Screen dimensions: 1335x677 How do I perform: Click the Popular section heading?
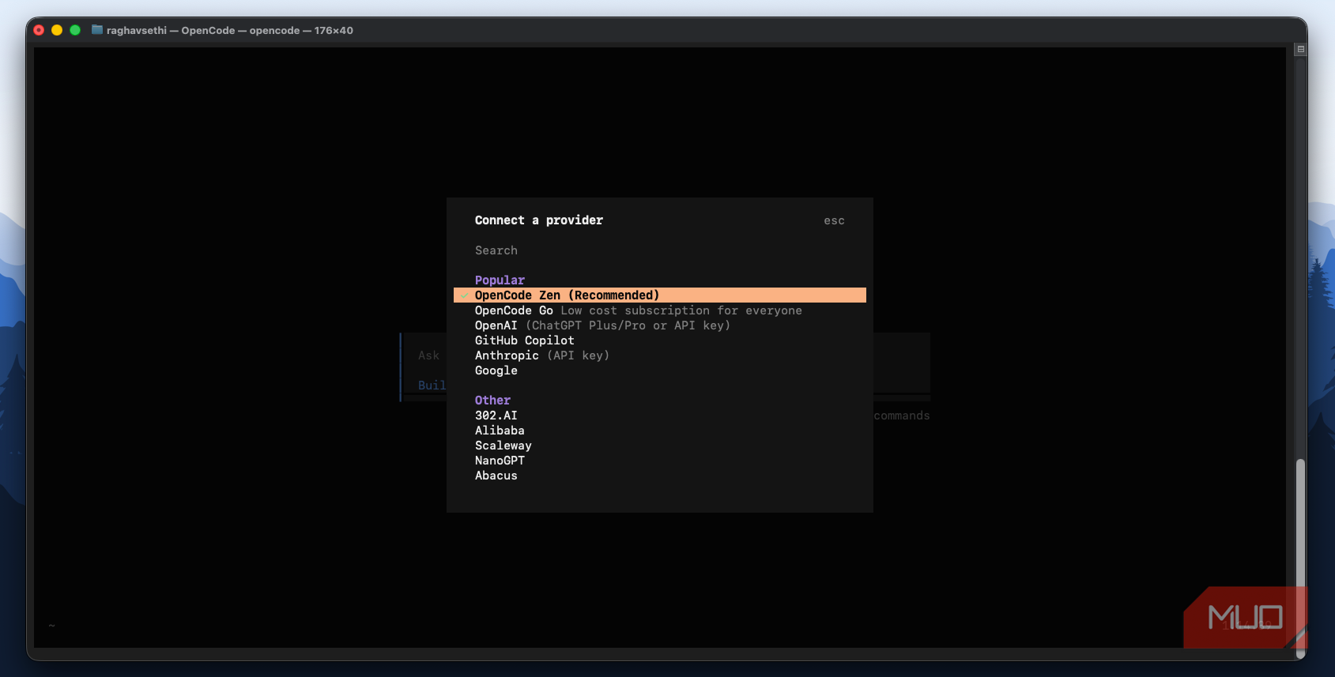click(x=500, y=280)
